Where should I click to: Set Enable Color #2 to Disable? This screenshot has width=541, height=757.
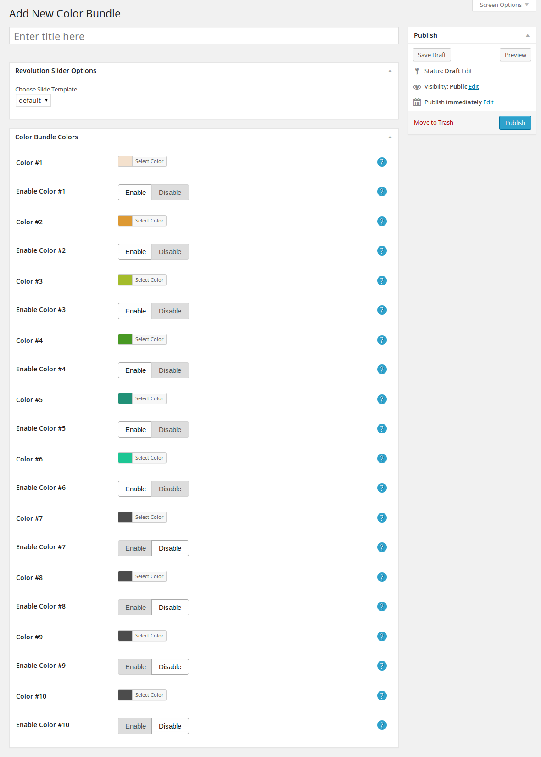pyautogui.click(x=170, y=252)
